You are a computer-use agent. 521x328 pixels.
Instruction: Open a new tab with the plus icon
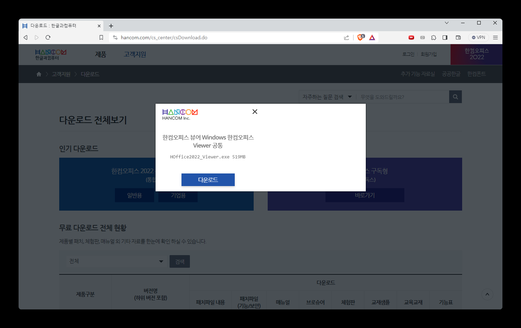click(111, 26)
